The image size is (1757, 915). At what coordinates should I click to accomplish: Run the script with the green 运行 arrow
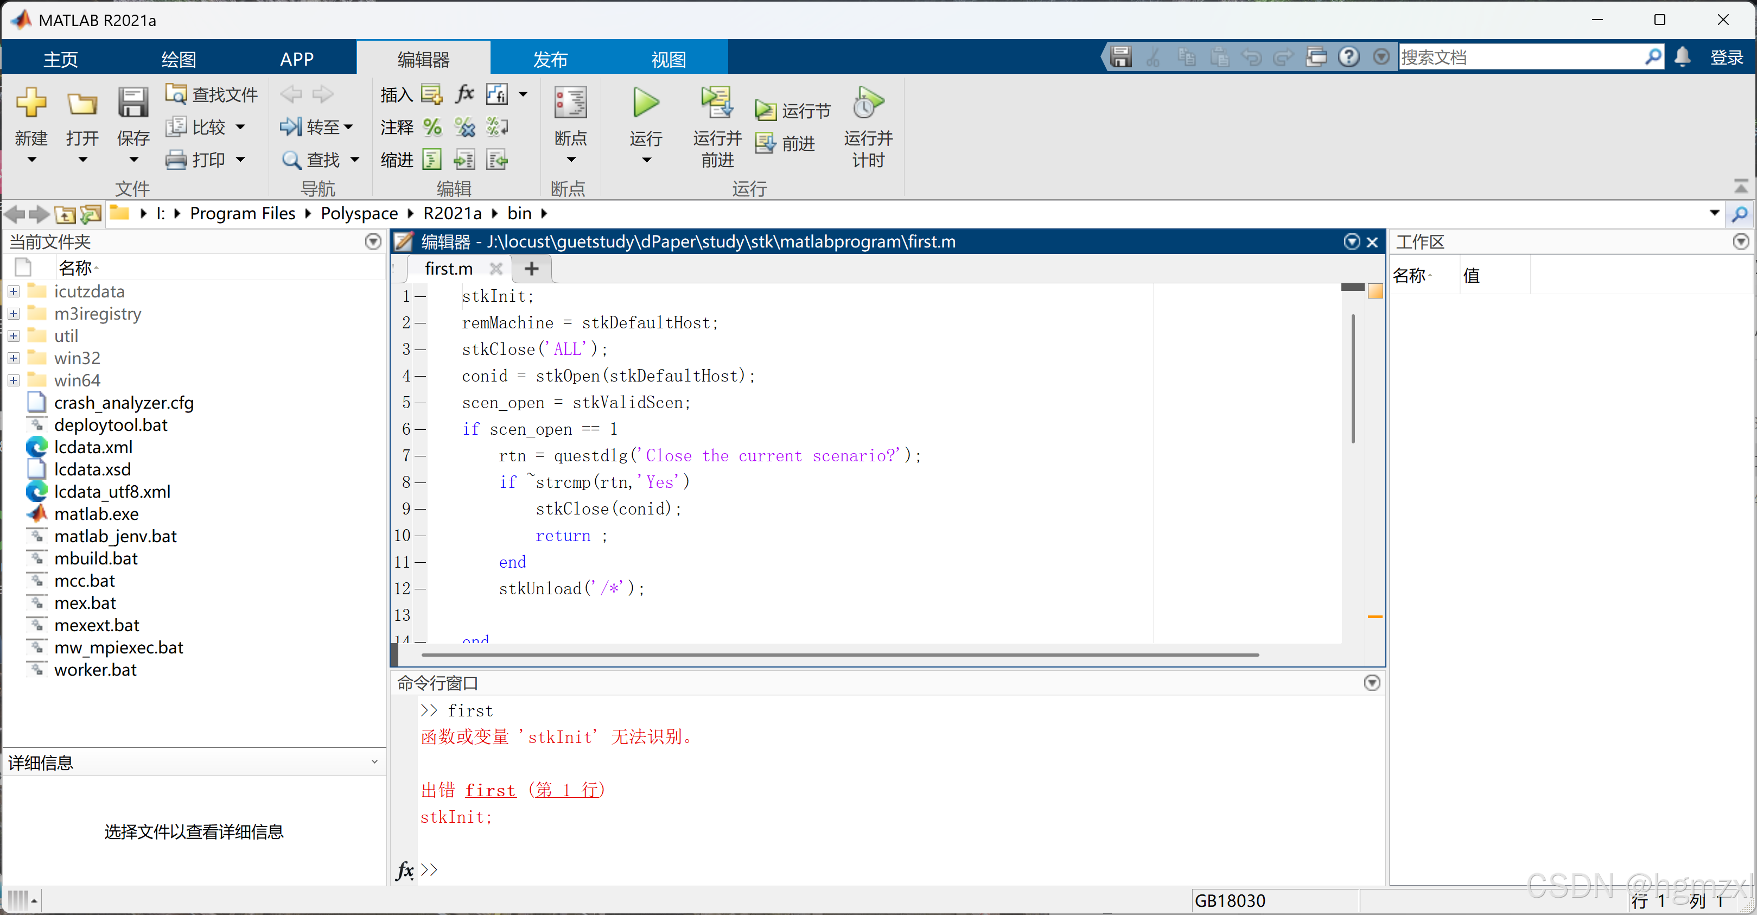(x=645, y=103)
